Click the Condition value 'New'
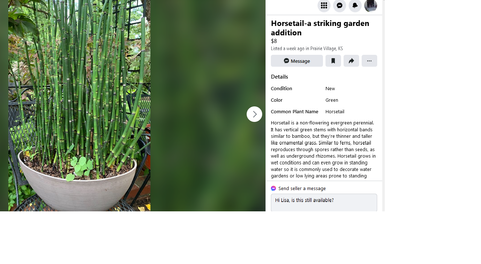 click(x=330, y=89)
